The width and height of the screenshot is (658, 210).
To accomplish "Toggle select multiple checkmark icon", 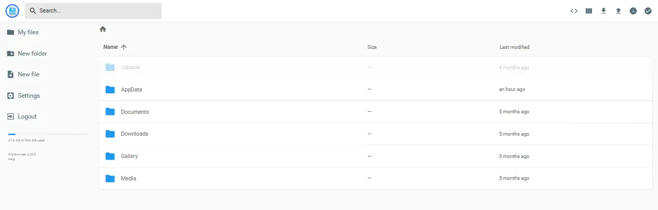I will [x=648, y=11].
